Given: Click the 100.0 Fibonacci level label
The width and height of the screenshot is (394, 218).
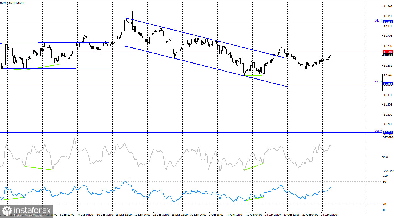Looking at the screenshot, I should click(378, 131).
